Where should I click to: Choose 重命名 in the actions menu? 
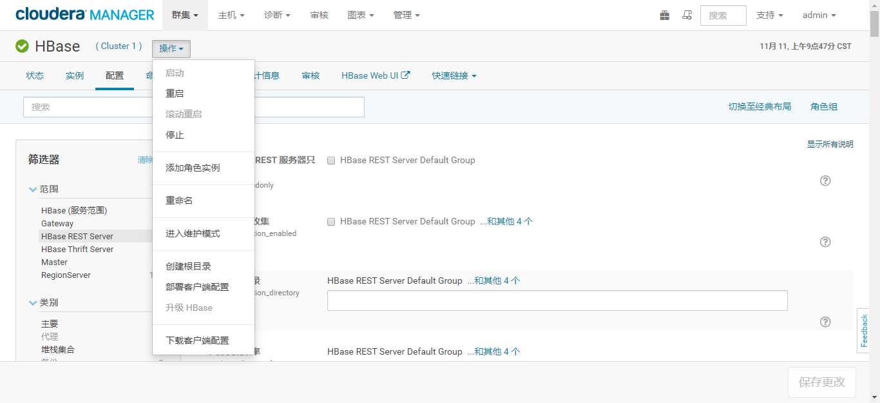point(204,201)
